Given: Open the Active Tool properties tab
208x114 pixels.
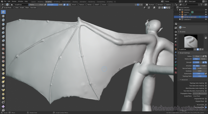Looking at the screenshot, I should click(x=176, y=28).
